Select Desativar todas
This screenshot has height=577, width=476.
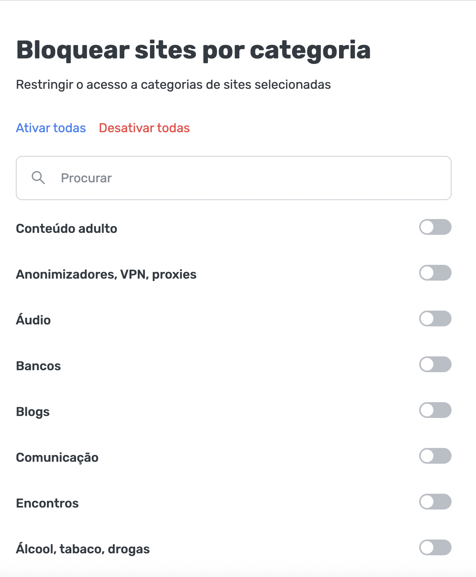point(144,128)
